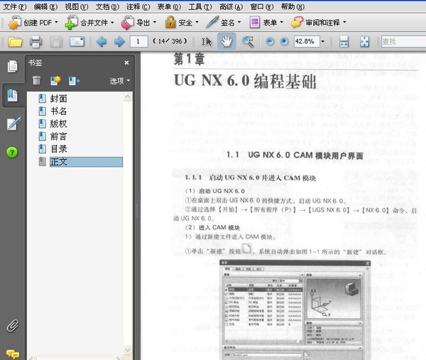Click the page number input field
426x360 pixels.
[139, 42]
